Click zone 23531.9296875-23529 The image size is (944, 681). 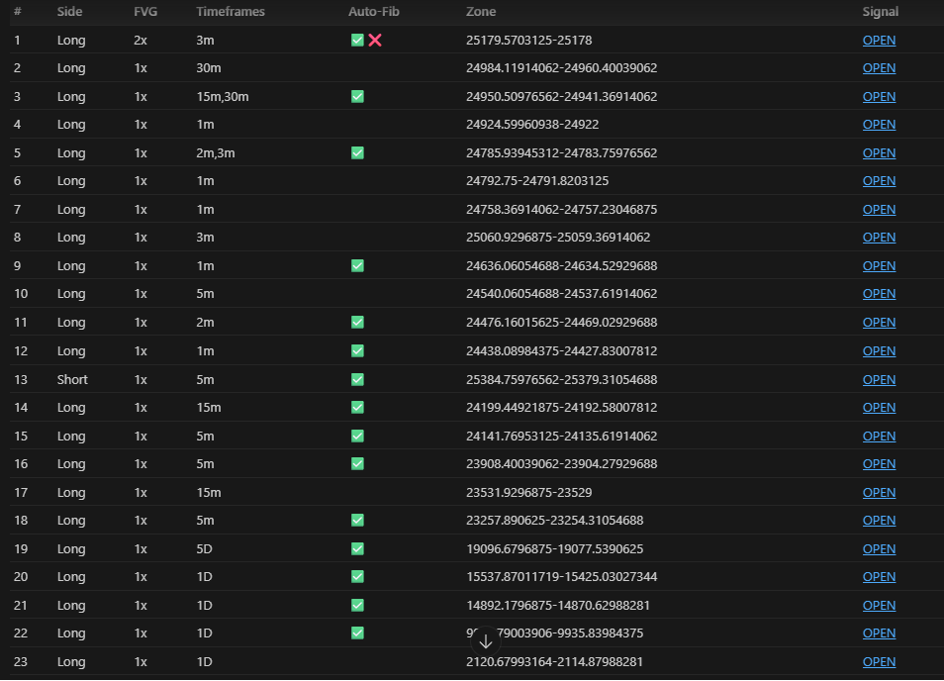(528, 493)
